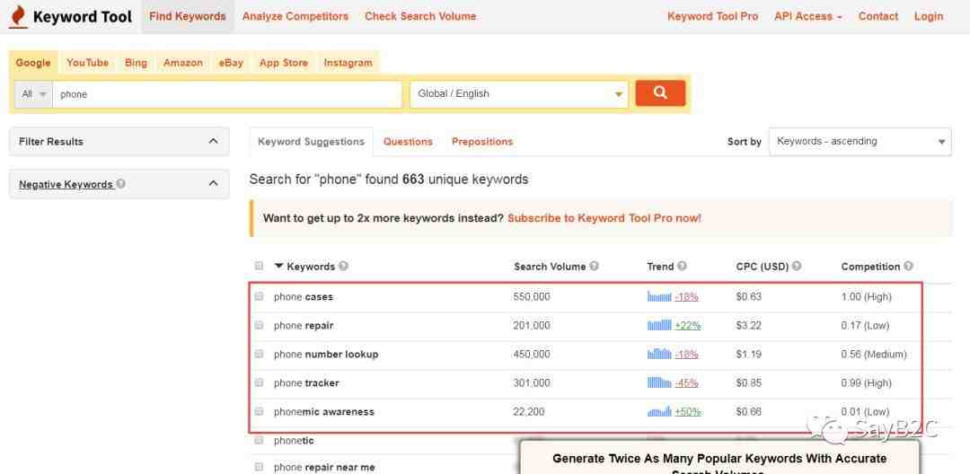This screenshot has width=970, height=474.
Task: Check the phonetic row checkbox
Action: [259, 441]
